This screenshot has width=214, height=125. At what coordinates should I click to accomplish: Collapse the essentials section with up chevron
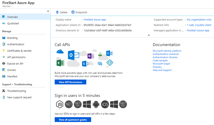[149, 35]
